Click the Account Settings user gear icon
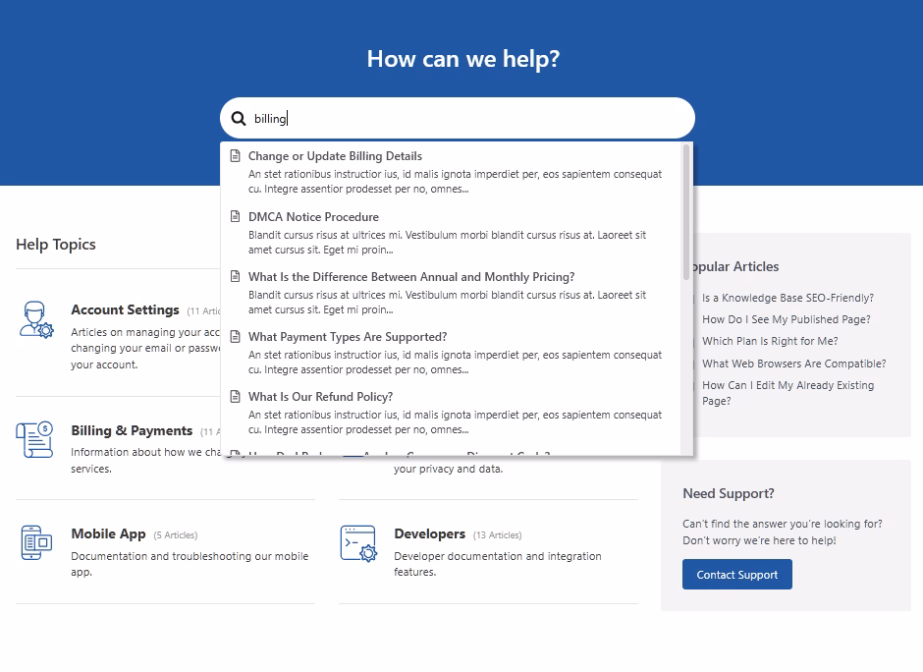923x672 pixels. coord(36,320)
